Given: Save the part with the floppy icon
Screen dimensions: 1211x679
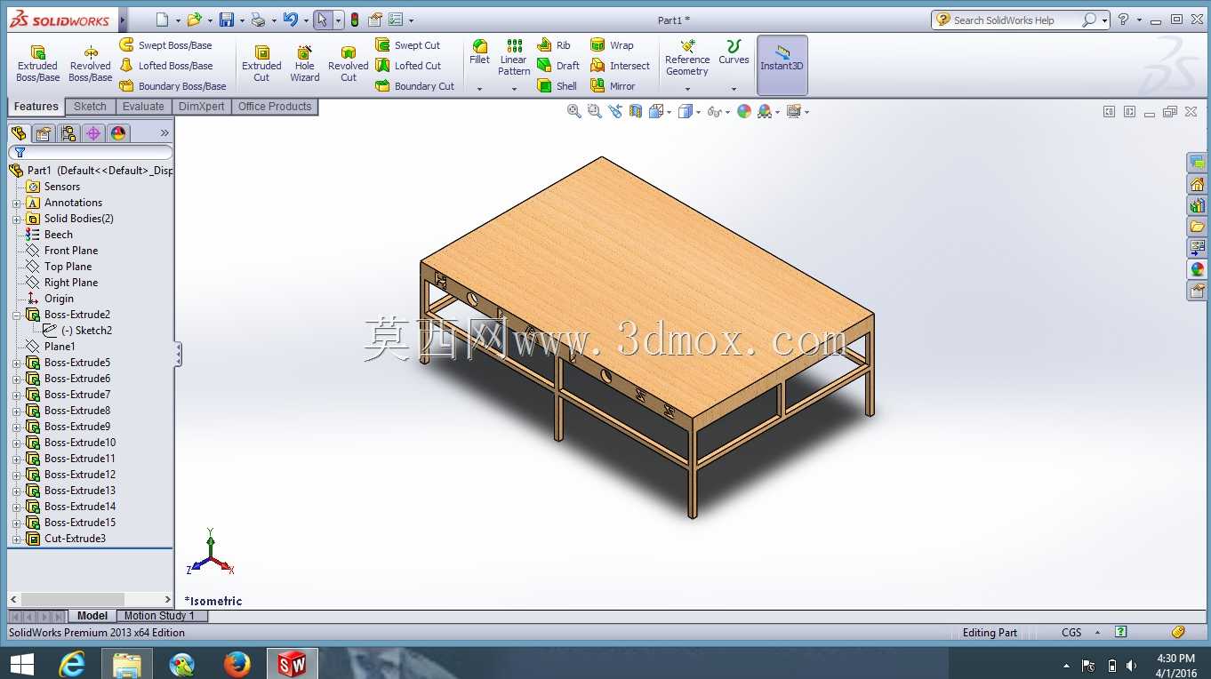Looking at the screenshot, I should tap(227, 20).
